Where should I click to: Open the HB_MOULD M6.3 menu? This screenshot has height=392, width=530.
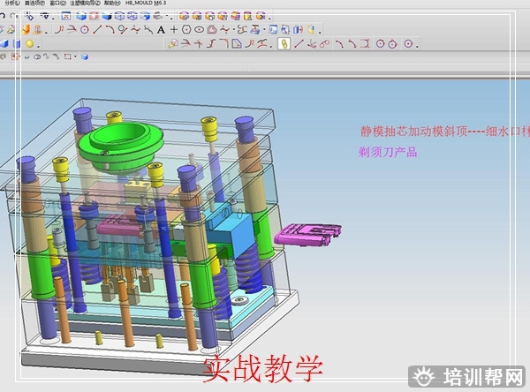click(x=147, y=4)
